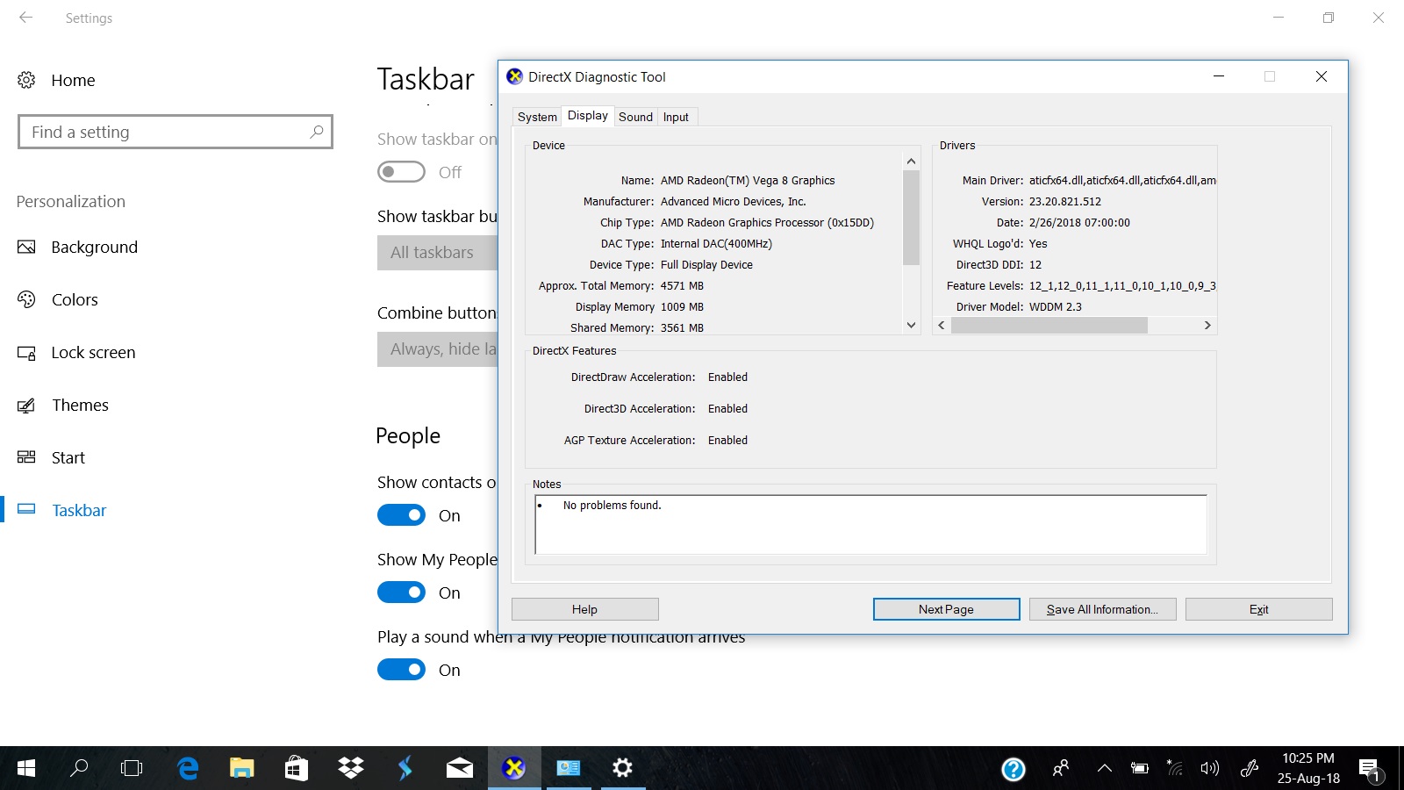1404x790 pixels.
Task: Open Task View on the taskbar
Action: [132, 768]
